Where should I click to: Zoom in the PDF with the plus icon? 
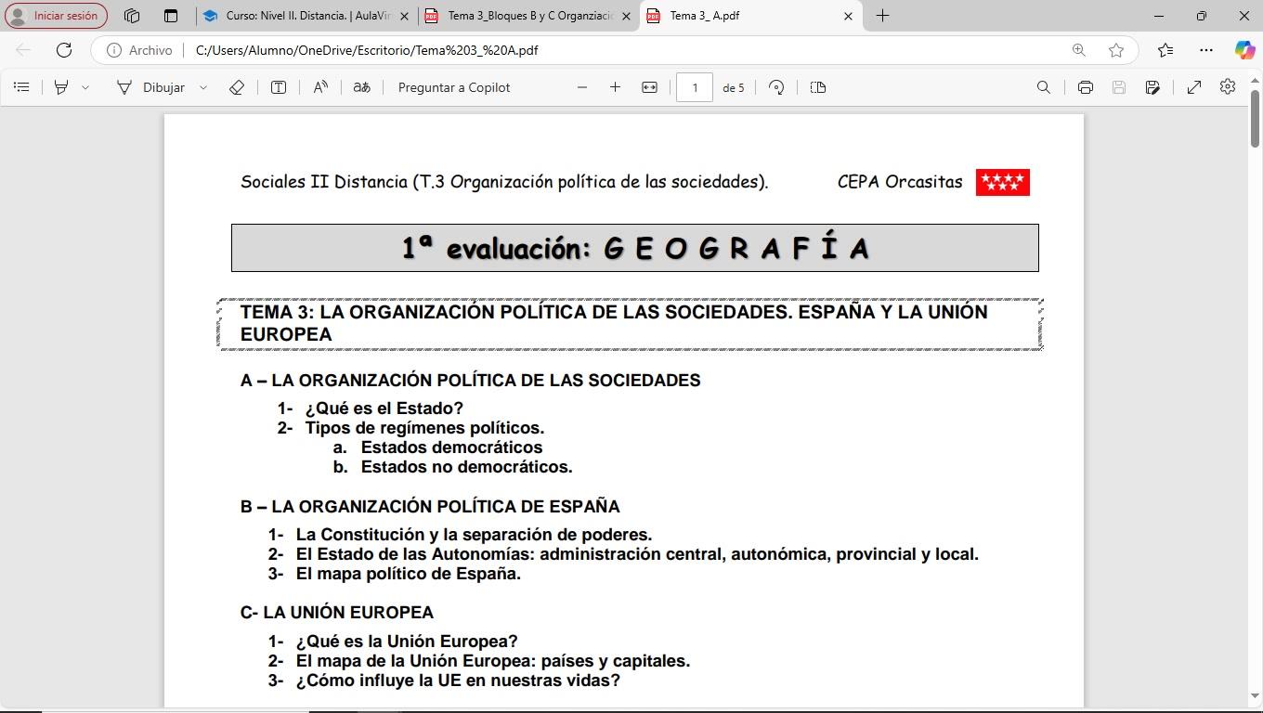[x=615, y=87]
